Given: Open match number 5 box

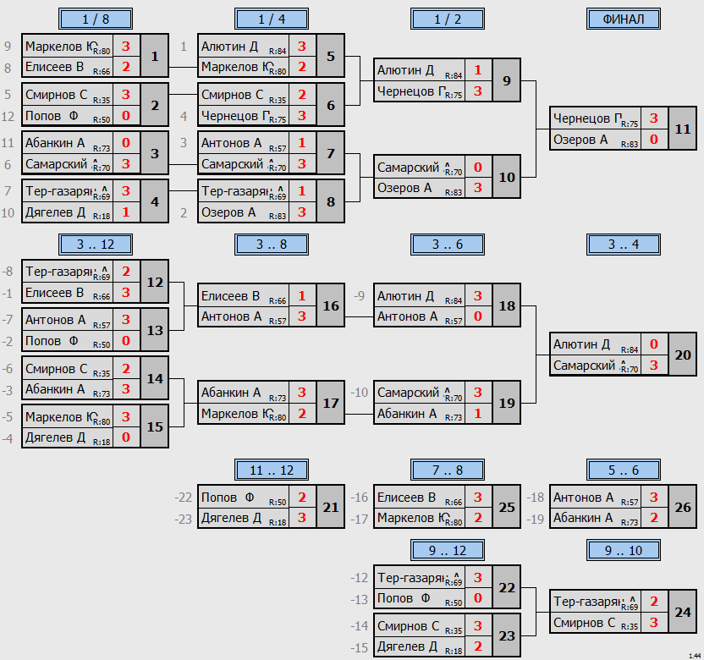Looking at the screenshot, I should 331,56.
